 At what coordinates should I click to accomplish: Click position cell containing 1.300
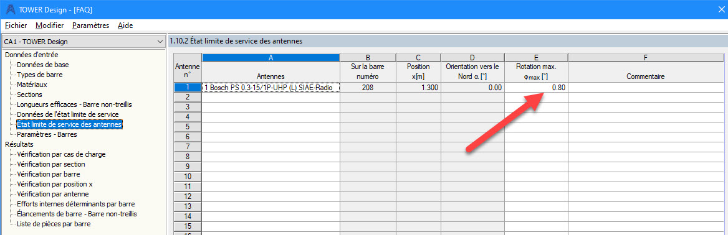point(418,87)
